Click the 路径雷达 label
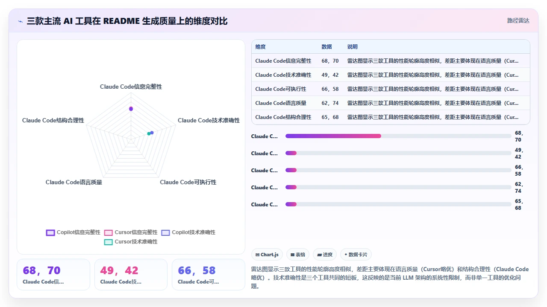The width and height of the screenshot is (547, 307). click(x=518, y=20)
